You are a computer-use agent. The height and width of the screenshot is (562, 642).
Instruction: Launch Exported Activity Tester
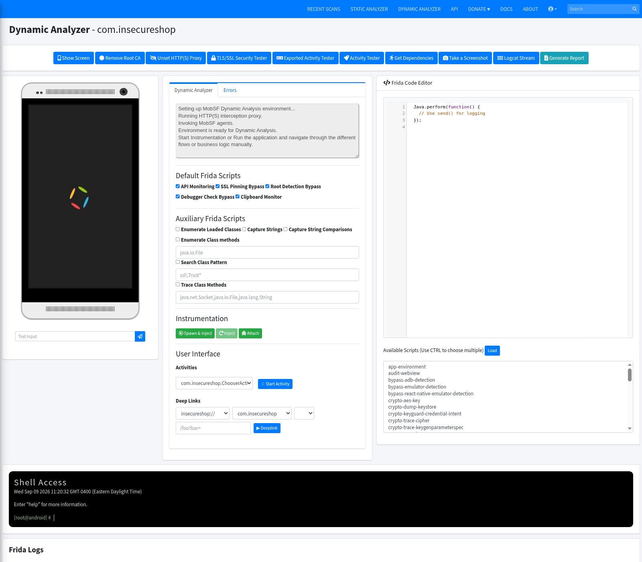[x=305, y=58]
